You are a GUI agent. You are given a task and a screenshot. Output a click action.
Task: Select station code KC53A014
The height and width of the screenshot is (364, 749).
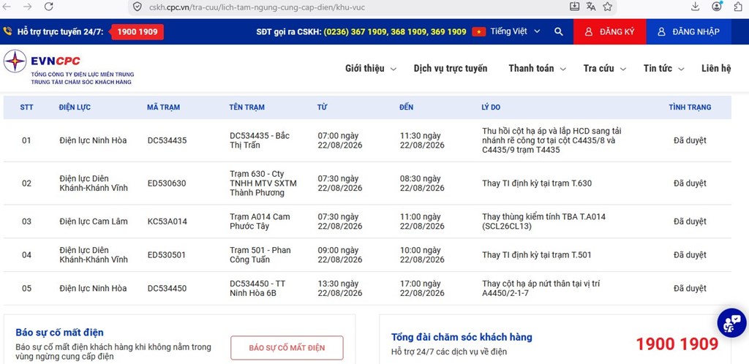[x=168, y=221]
